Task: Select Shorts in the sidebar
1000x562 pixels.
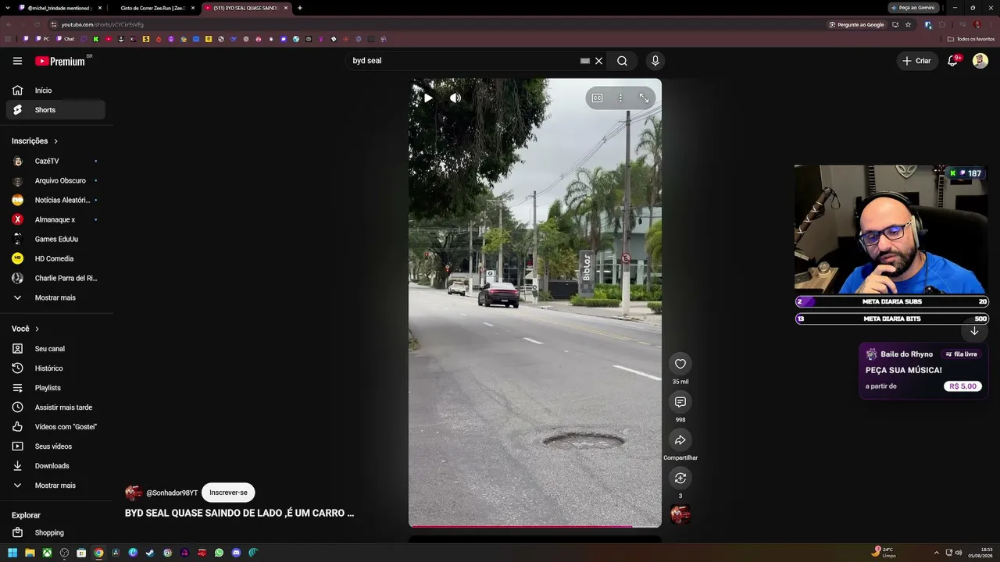Action: 55,110
